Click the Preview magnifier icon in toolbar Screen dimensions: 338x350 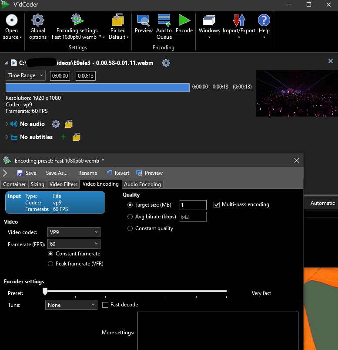point(144,20)
